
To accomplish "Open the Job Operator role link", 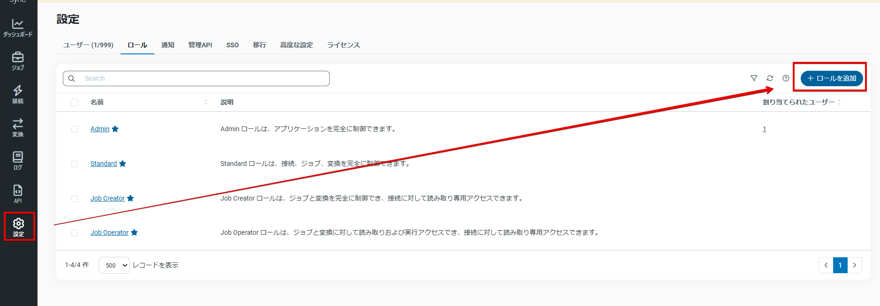I will click(109, 232).
